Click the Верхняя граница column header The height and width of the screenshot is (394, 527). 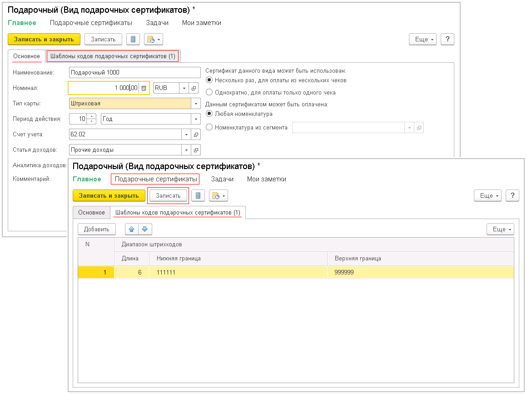pos(420,259)
